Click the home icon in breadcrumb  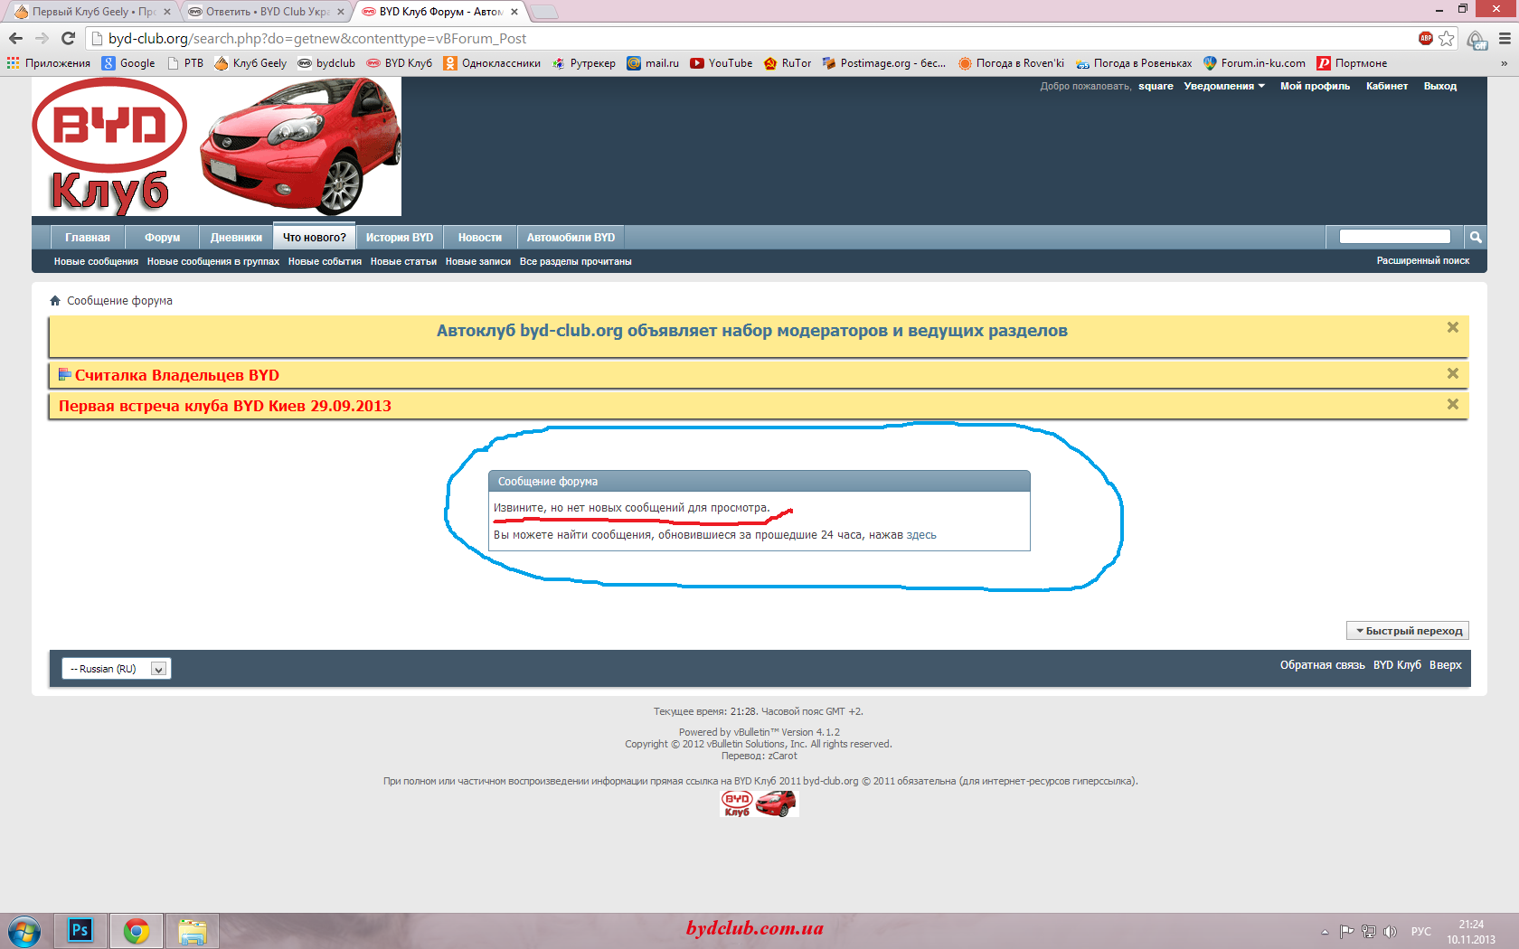pos(55,301)
